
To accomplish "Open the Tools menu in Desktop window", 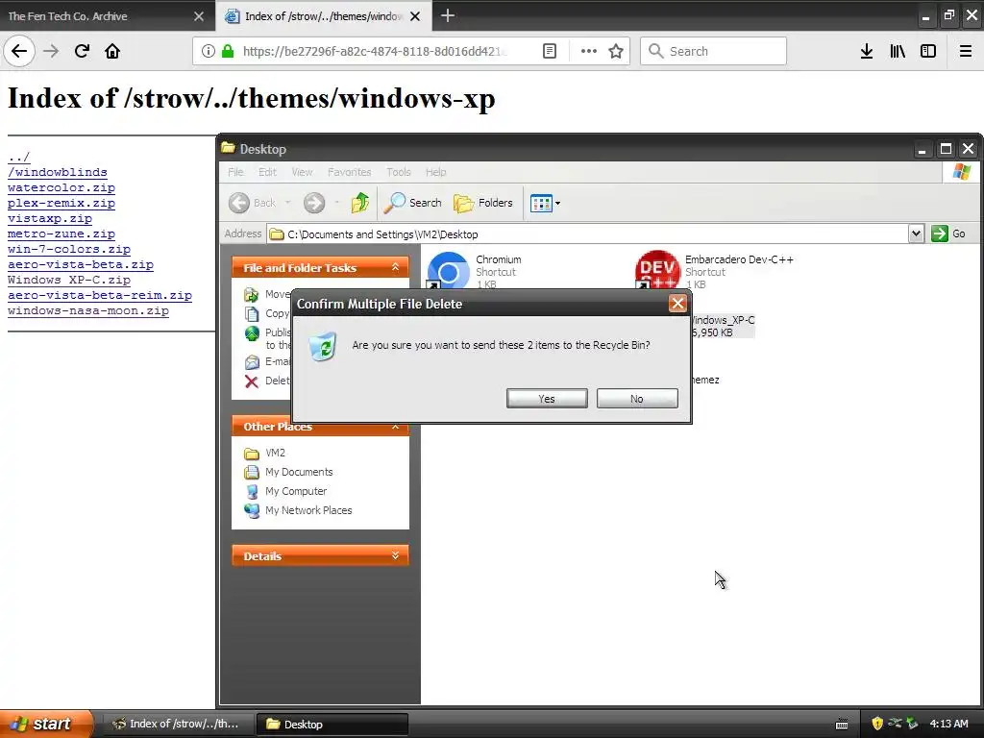I will point(399,172).
